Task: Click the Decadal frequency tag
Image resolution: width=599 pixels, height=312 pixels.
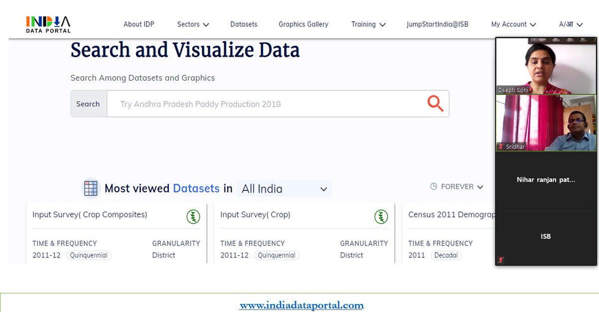Action: (445, 255)
